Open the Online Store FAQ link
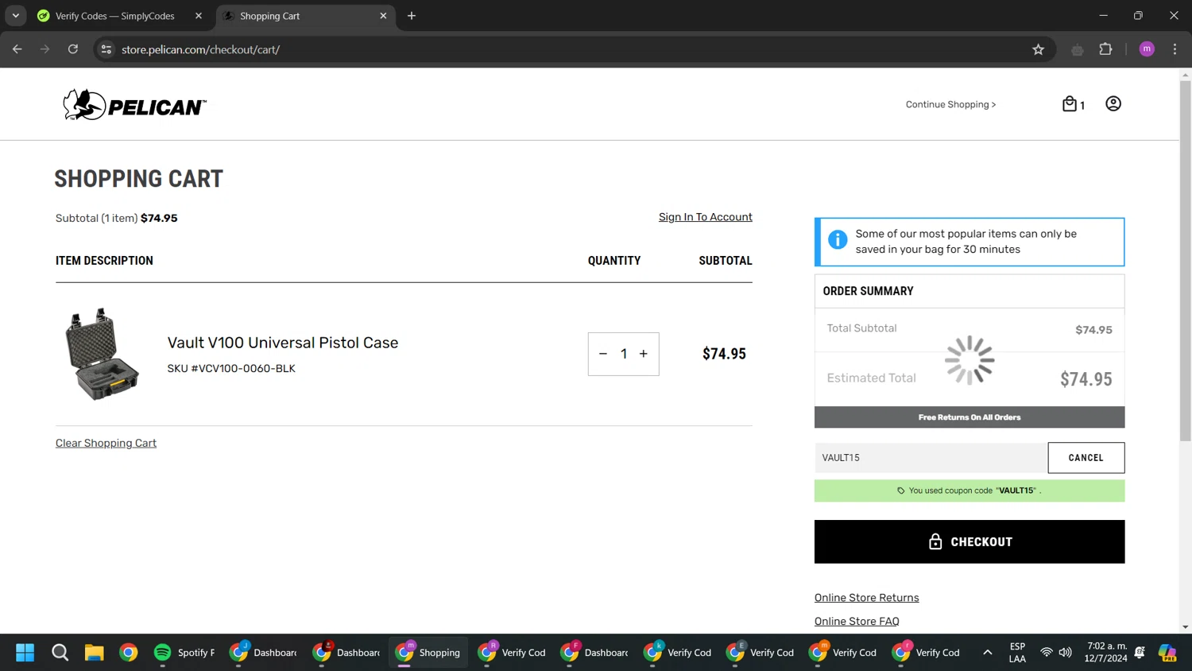This screenshot has width=1192, height=671. tap(857, 622)
